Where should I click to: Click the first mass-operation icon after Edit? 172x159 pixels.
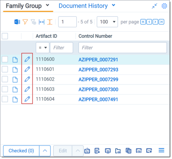pos(87,151)
